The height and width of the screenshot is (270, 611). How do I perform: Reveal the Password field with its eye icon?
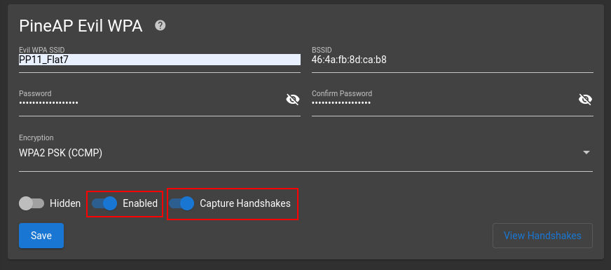[x=293, y=100]
